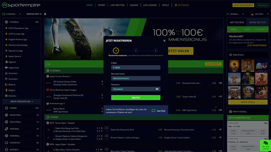271x152 pixels.
Task: Click the Fussball soccer ball sidebar icon
Action: [x=7, y=22]
